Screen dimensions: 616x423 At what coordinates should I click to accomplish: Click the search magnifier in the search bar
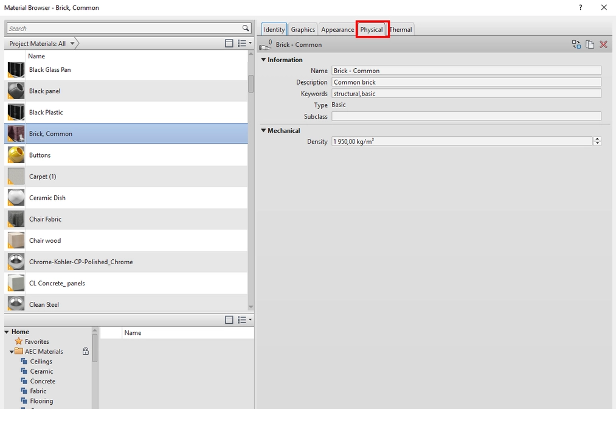pyautogui.click(x=245, y=28)
